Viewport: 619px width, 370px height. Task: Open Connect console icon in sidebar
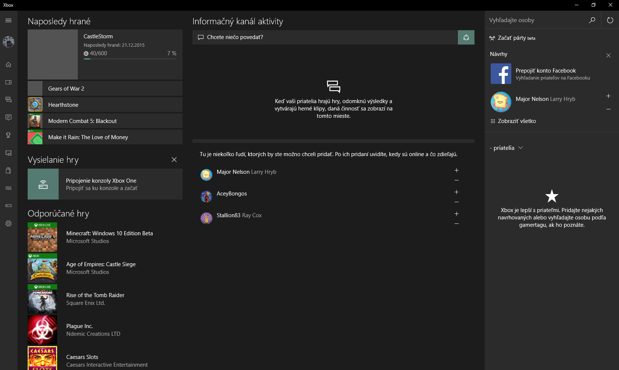pos(8,206)
